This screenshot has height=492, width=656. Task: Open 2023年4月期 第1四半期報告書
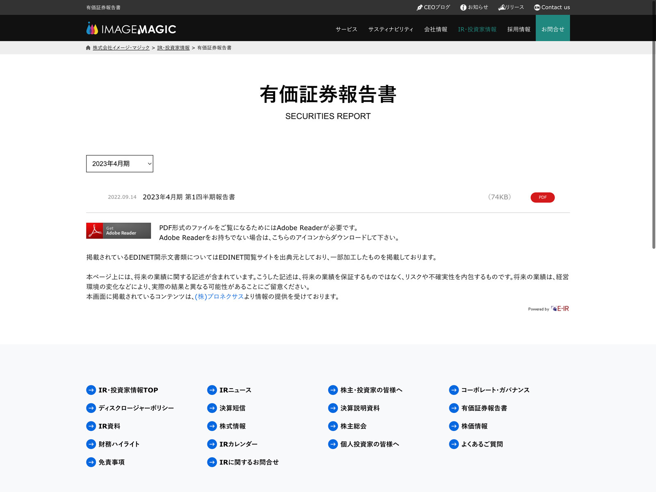189,197
